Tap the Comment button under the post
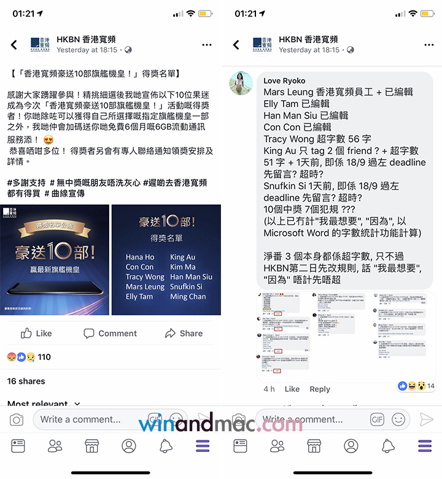 click(110, 333)
